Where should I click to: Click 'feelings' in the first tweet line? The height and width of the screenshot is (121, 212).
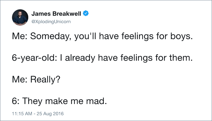click(137, 36)
